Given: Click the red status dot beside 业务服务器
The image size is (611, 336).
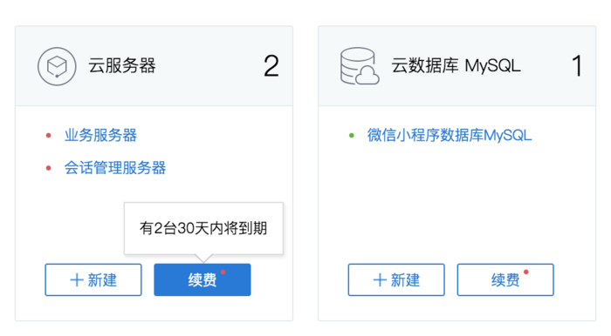Looking at the screenshot, I should [x=48, y=136].
